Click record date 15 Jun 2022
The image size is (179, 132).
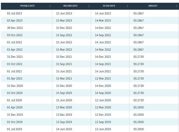pyautogui.click(x=64, y=42)
